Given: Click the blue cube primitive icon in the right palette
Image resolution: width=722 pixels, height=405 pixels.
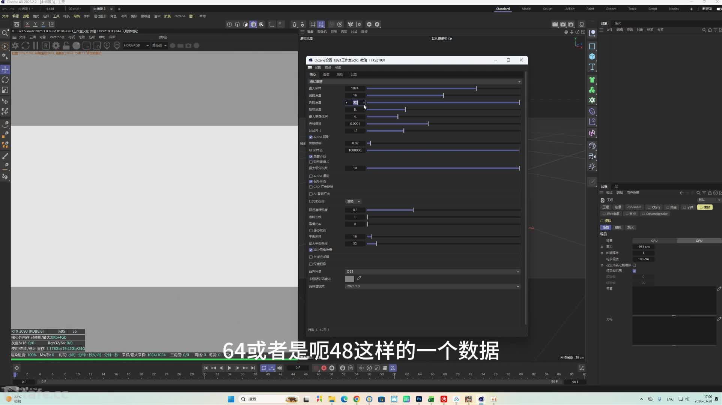Looking at the screenshot, I should tap(592, 57).
